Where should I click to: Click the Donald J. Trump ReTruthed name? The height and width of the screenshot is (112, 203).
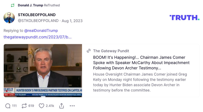[30, 5]
